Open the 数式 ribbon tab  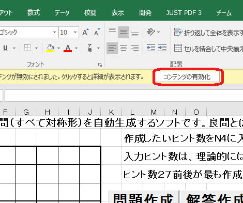coord(34,12)
